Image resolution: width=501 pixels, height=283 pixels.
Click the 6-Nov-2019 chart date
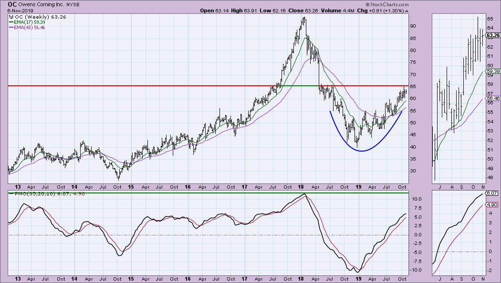[x=20, y=10]
